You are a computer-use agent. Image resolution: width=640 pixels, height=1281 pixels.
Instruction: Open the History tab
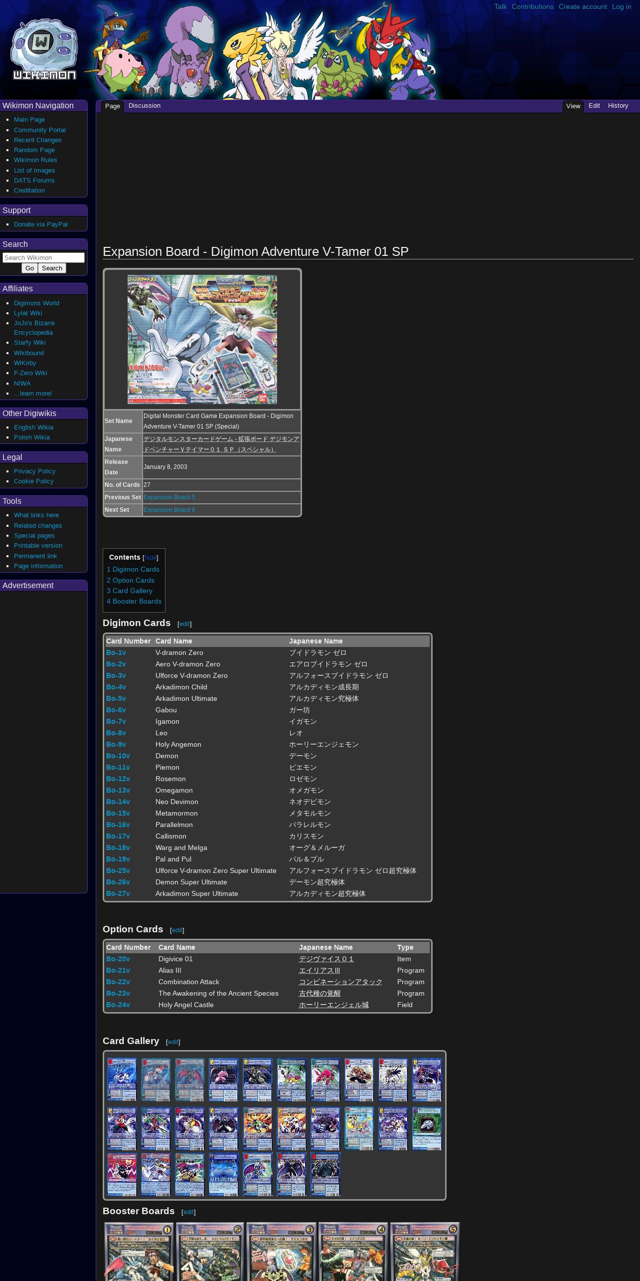[x=618, y=106]
